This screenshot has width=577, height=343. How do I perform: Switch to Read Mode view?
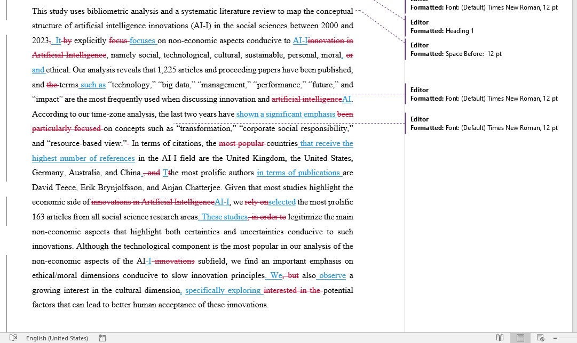500,338
